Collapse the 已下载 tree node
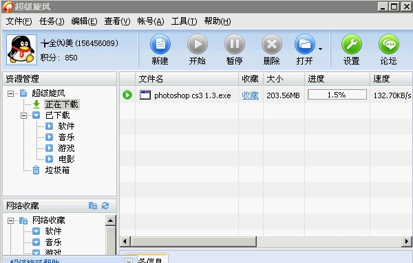Screen dimensions: 413x263 (x=23, y=115)
